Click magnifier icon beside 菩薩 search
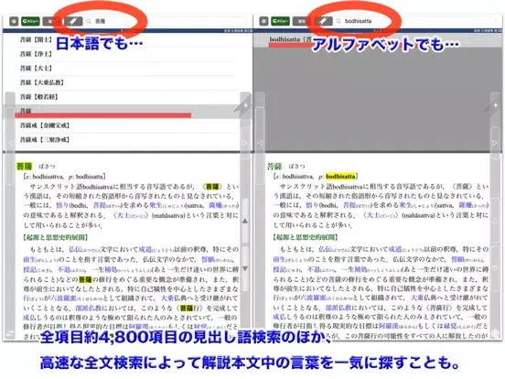The height and width of the screenshot is (379, 505). [x=89, y=21]
